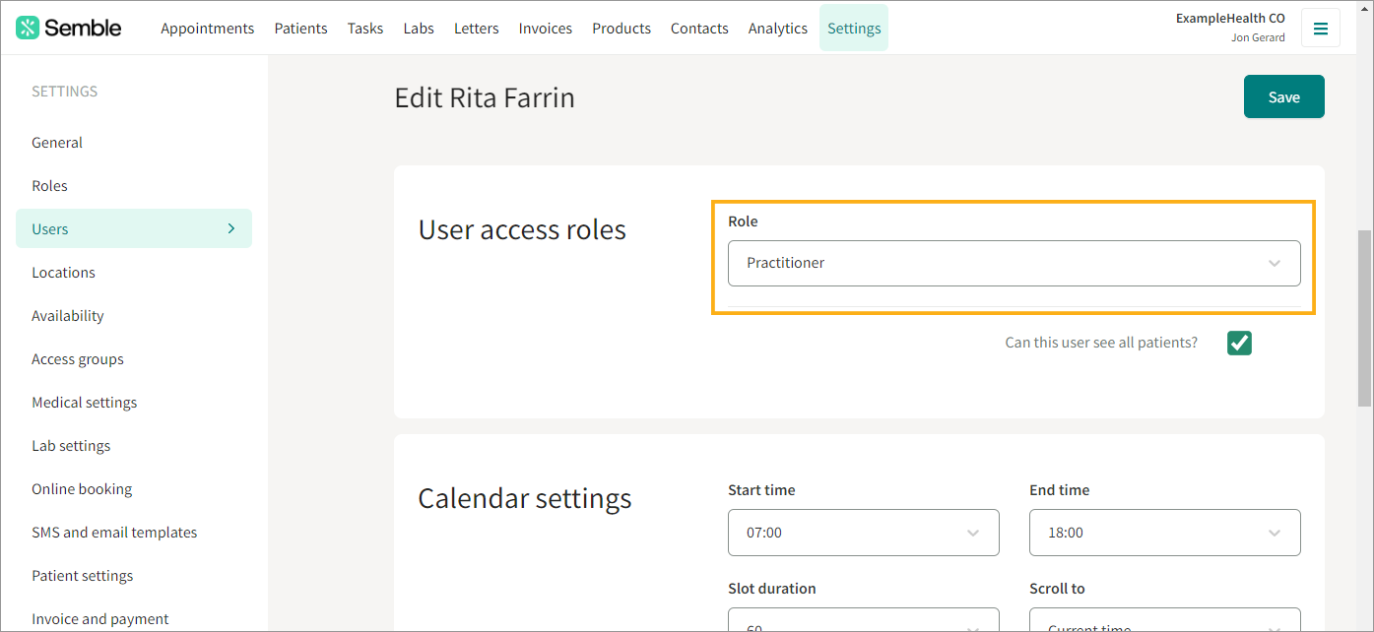Navigate to Online booking settings

(82, 489)
